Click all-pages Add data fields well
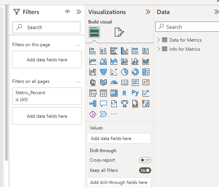Screen dimensions: 219x187 click(47, 116)
